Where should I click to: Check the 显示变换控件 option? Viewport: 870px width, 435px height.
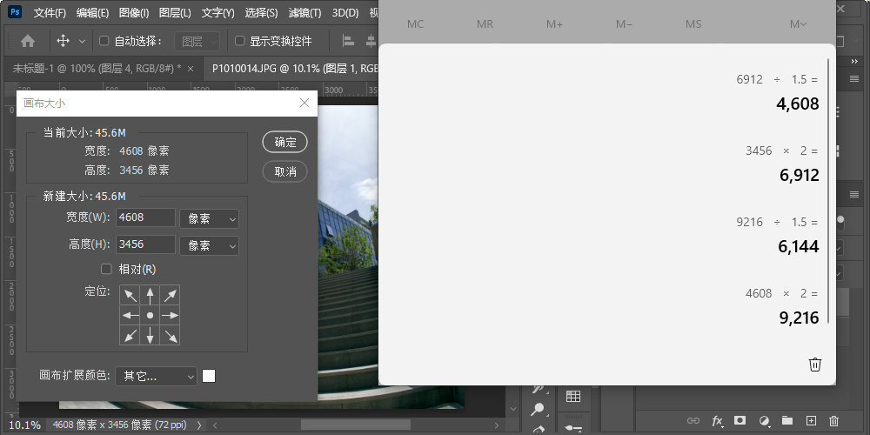click(x=240, y=41)
